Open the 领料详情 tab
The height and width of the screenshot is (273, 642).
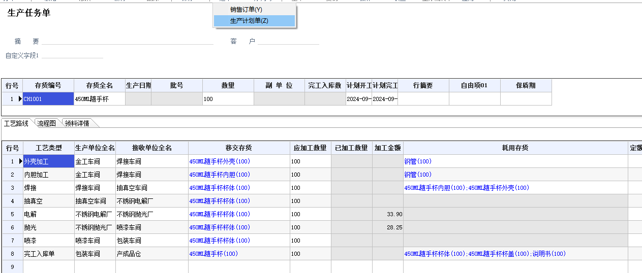(77, 123)
